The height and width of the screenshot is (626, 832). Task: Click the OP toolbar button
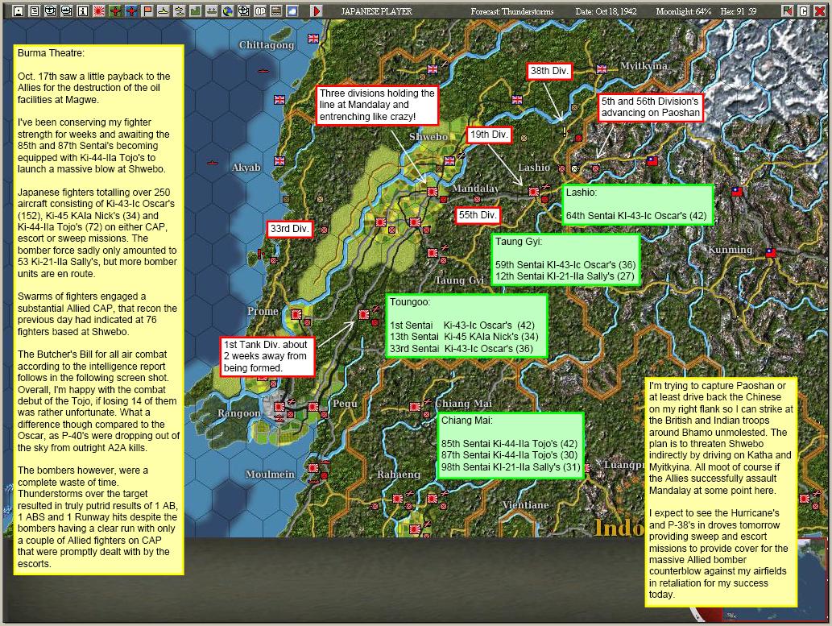pyautogui.click(x=260, y=10)
